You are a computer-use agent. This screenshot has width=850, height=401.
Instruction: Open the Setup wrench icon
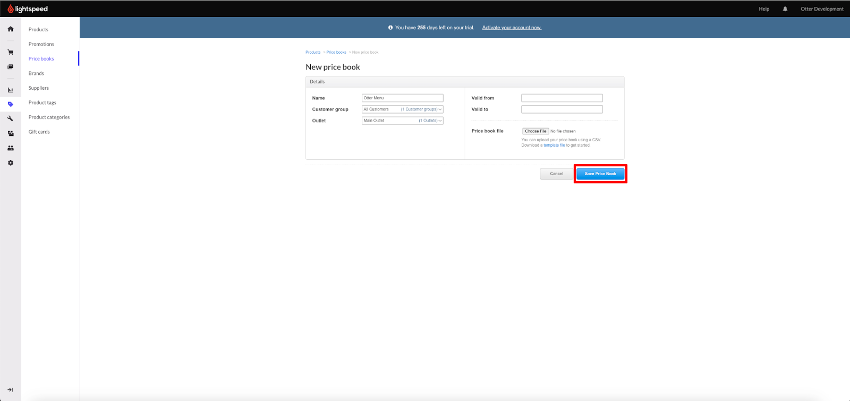10,118
